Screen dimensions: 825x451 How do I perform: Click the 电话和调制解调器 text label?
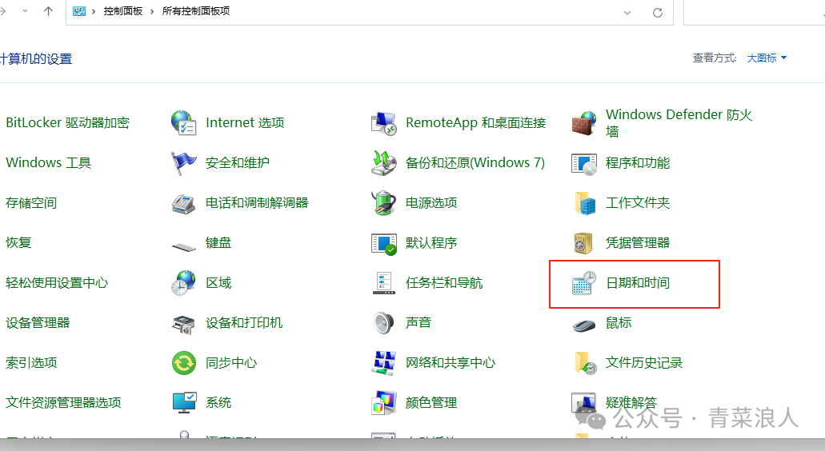[257, 203]
